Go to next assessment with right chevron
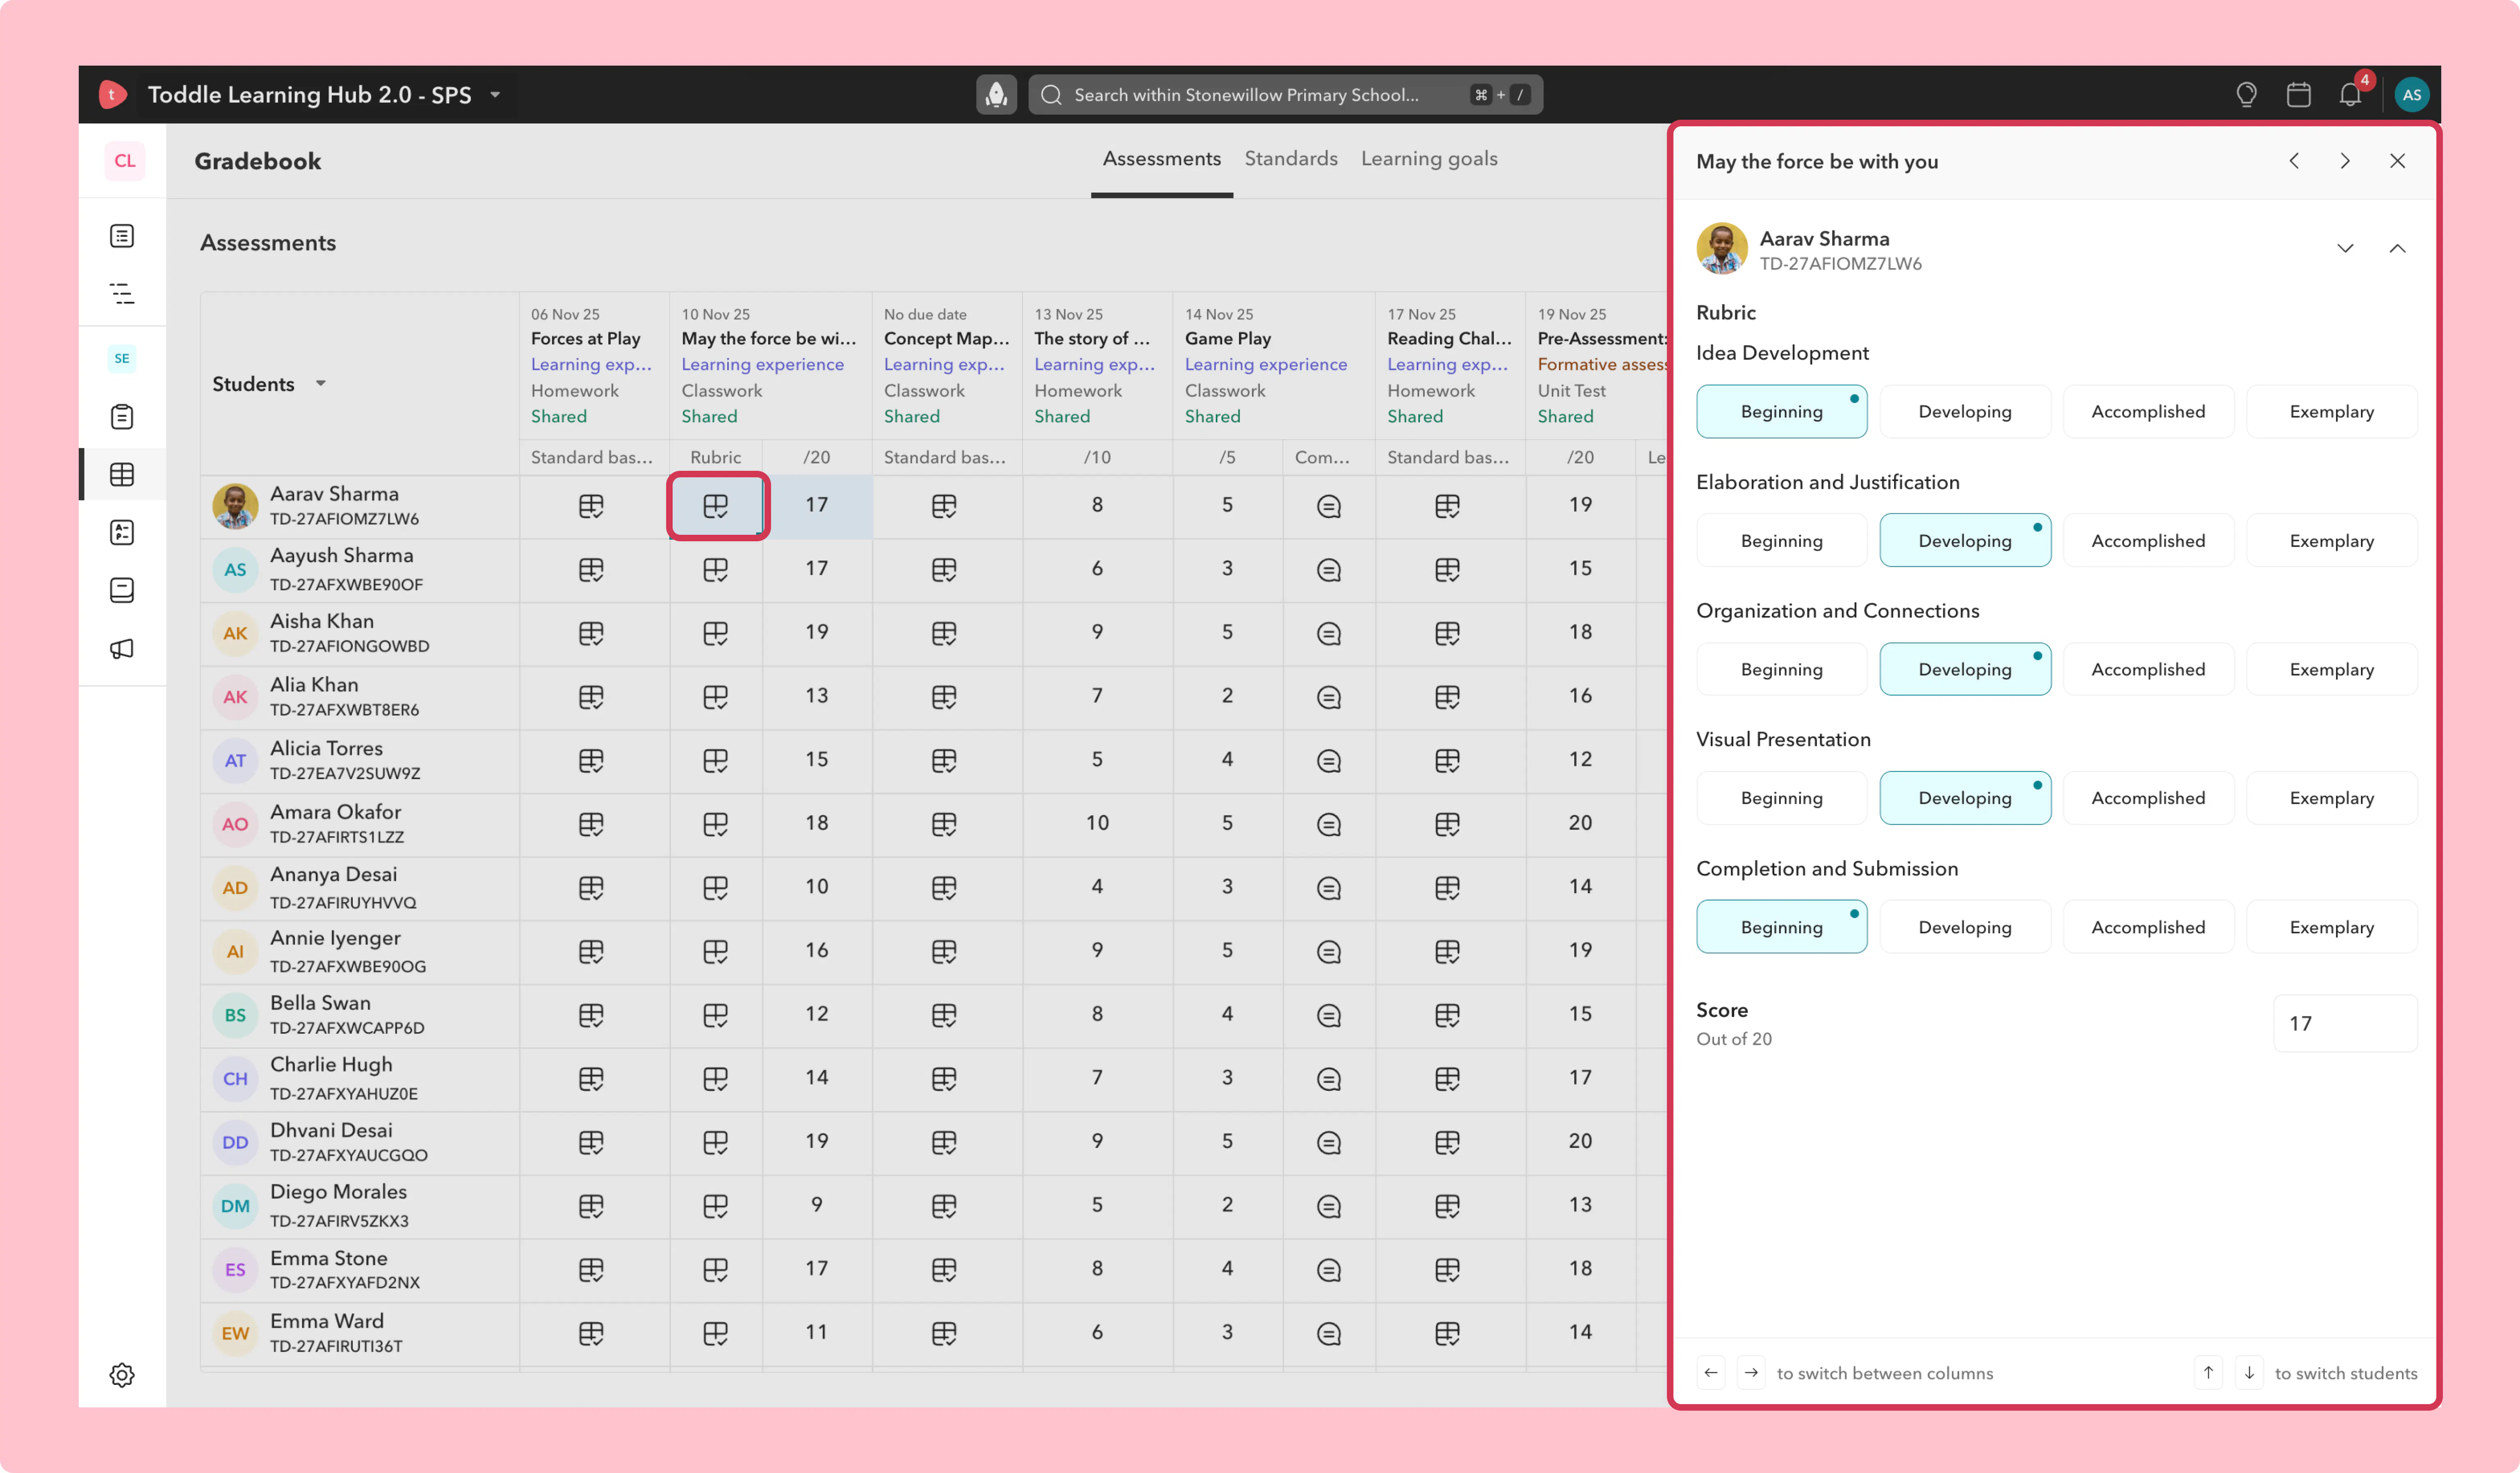Viewport: 2520px width, 1473px height. click(x=2344, y=161)
